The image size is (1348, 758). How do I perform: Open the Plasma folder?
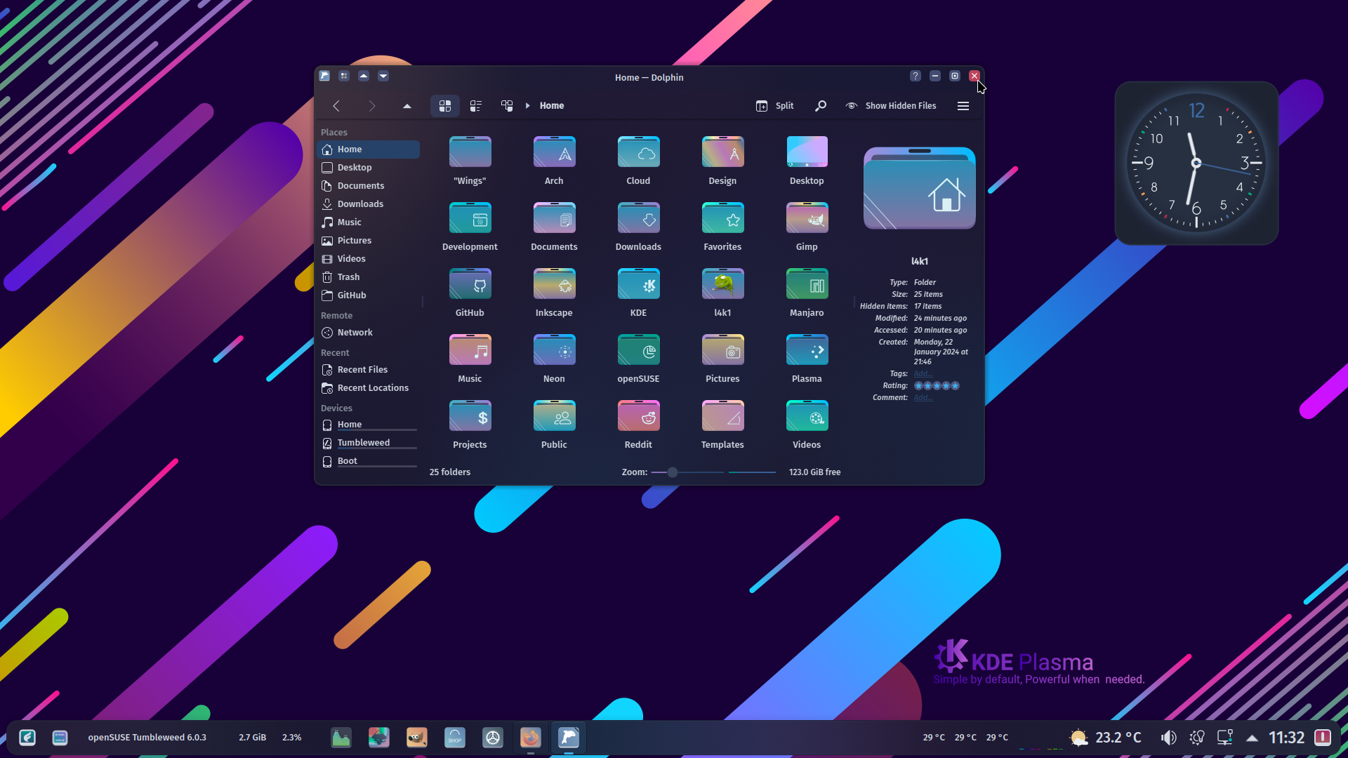(x=807, y=359)
